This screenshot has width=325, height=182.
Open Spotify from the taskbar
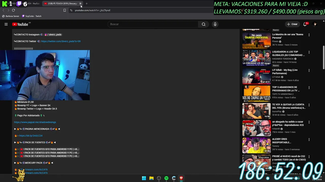[x=166, y=178]
